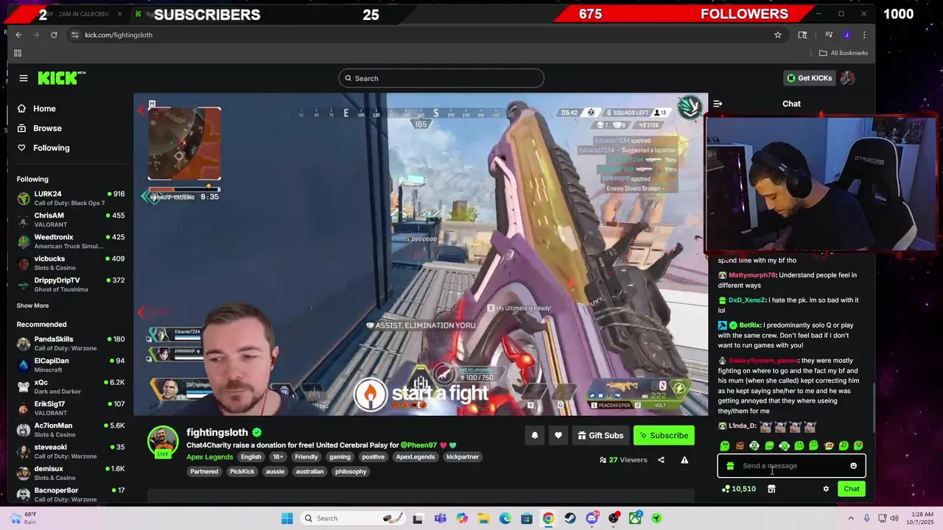Viewport: 943px width, 530px height.
Task: Open steveaoki recommended channel
Action: pos(71,451)
